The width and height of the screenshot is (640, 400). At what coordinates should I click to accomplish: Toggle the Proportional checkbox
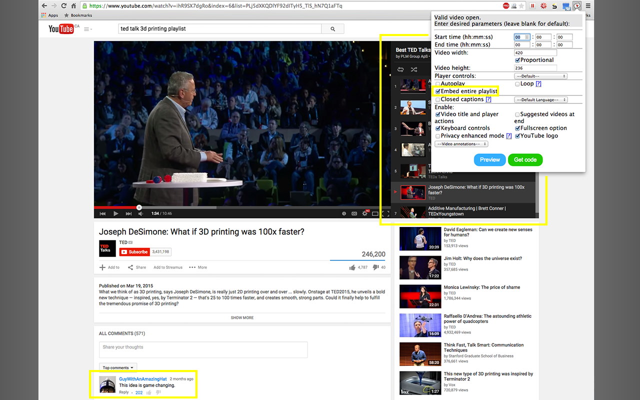pyautogui.click(x=517, y=60)
